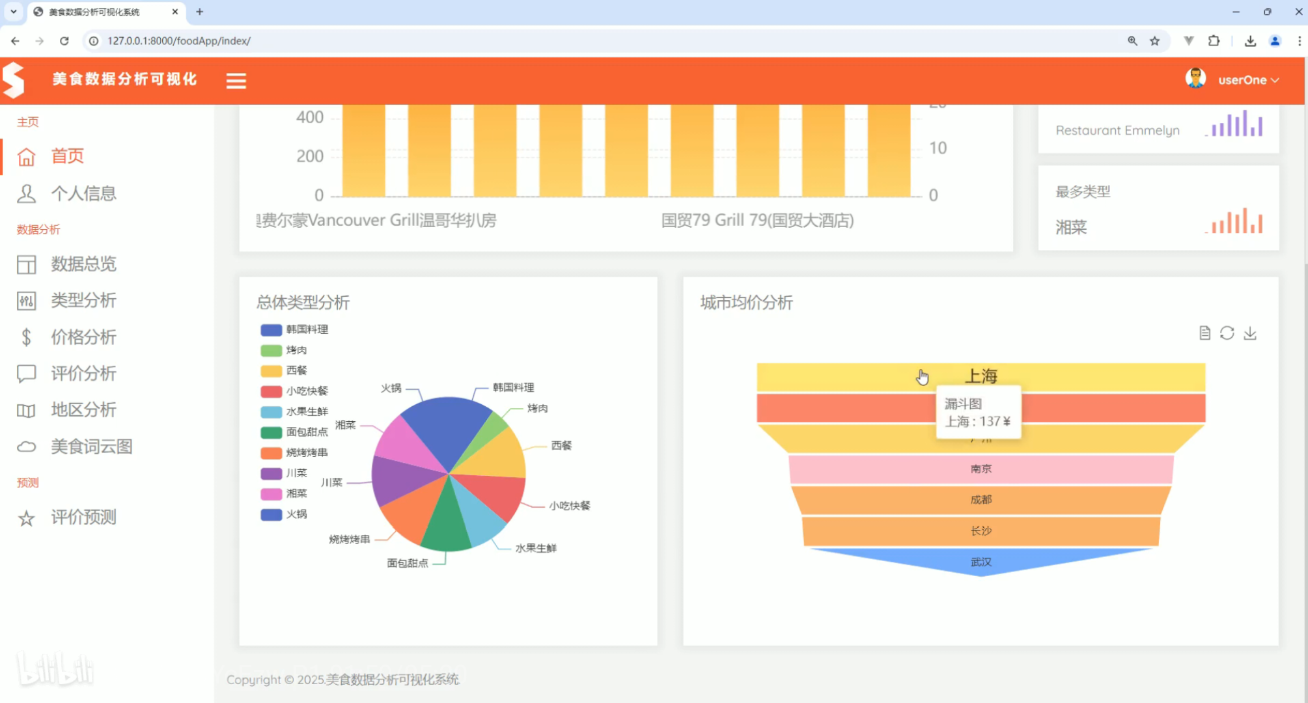The image size is (1308, 703).
Task: Bookmark this page with star icon
Action: coord(1154,41)
